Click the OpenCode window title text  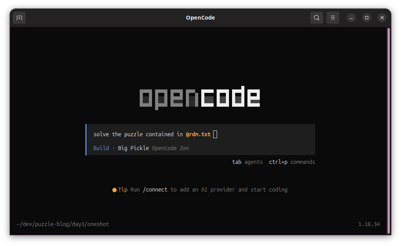(x=200, y=18)
